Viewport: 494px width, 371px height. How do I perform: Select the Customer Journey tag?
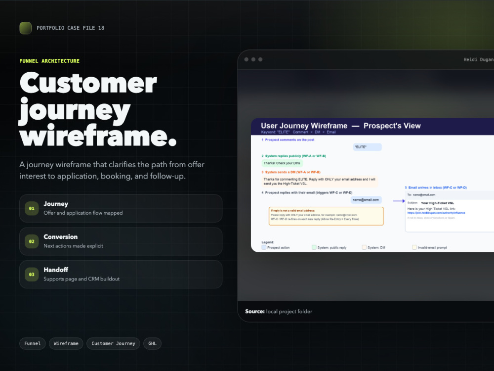114,344
